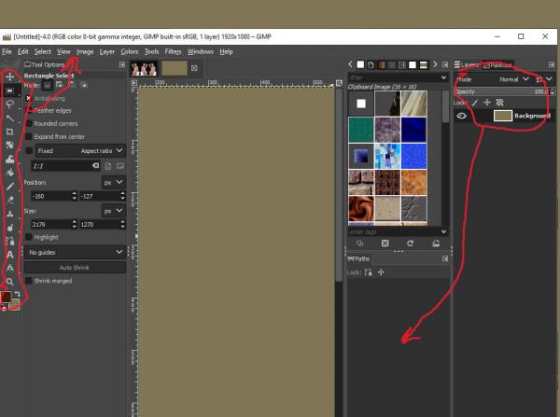Enable the Fixed aspect ratio checkbox
Viewport: 560px width, 417px height.
tap(29, 151)
